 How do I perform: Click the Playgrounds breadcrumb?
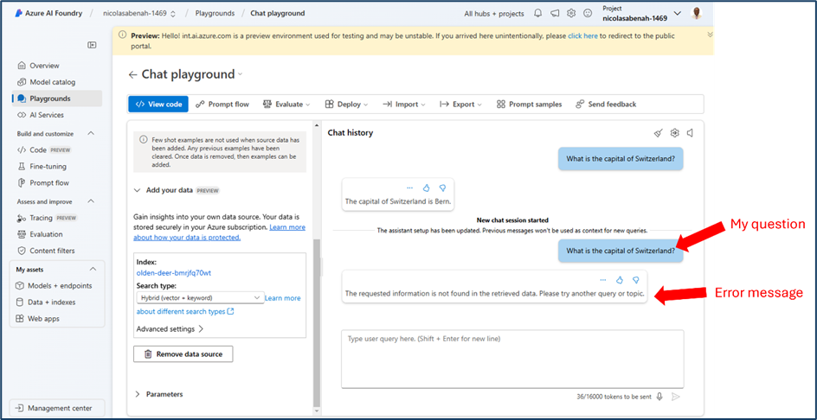point(215,14)
